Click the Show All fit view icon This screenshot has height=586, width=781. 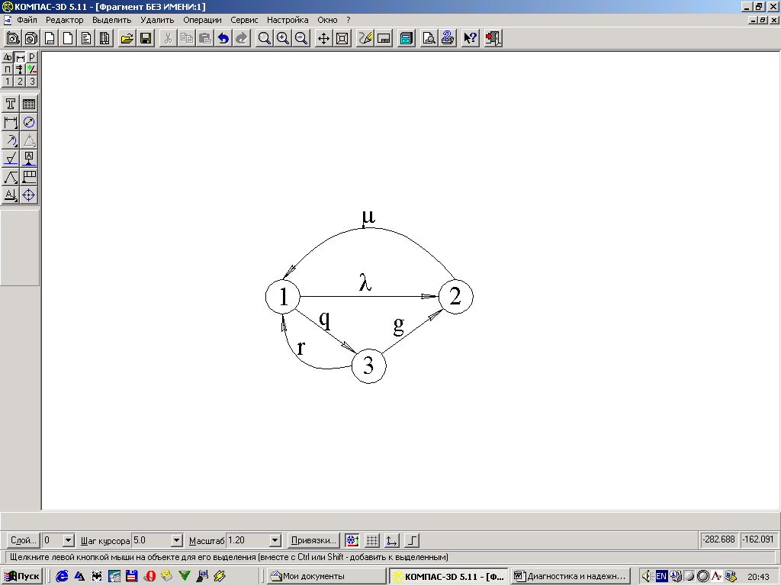click(342, 38)
